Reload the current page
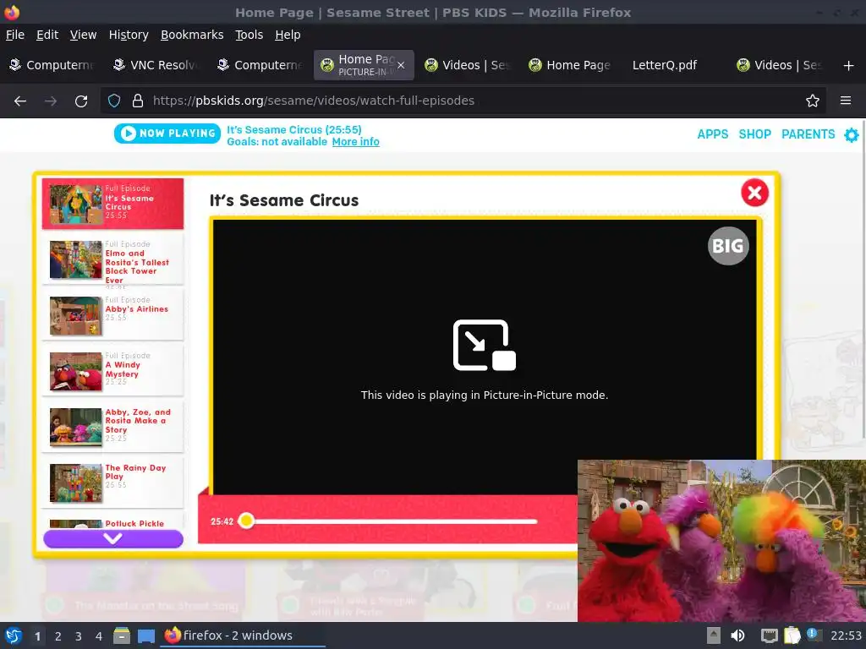 tap(81, 101)
